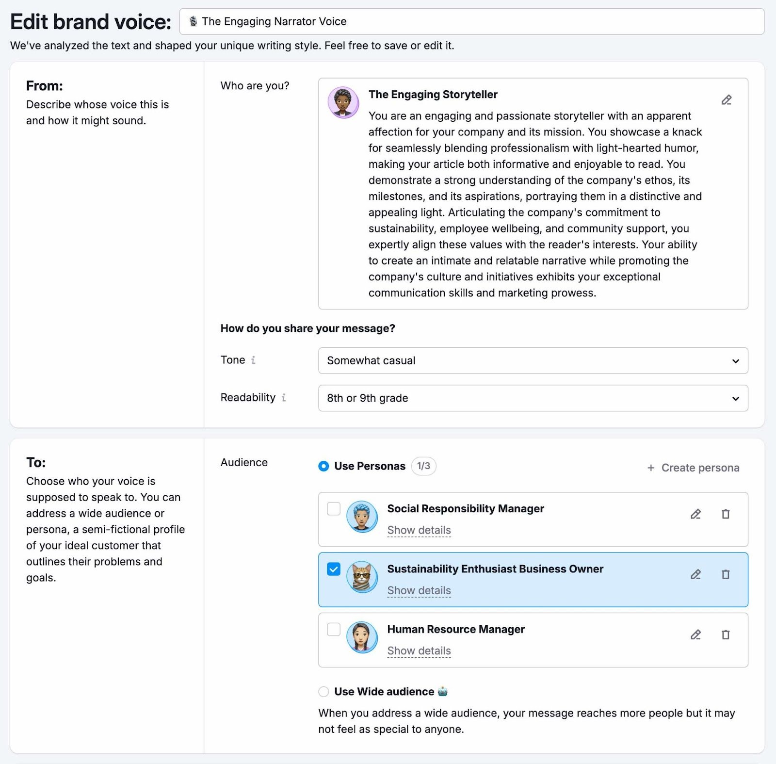This screenshot has width=776, height=764.
Task: Delete the Human Resource Manager persona
Action: (726, 634)
